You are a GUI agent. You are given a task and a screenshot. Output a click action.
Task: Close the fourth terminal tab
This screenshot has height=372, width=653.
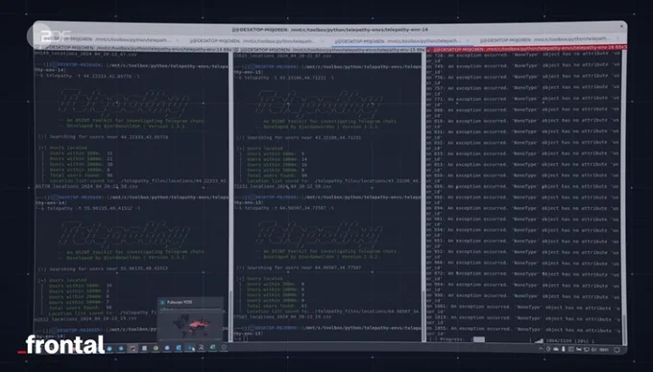coord(618,38)
